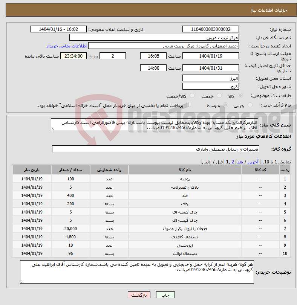This screenshot has height=305, width=297.
Task: Click the goods group تجهیزات و وسایل field
Action: 155,149
